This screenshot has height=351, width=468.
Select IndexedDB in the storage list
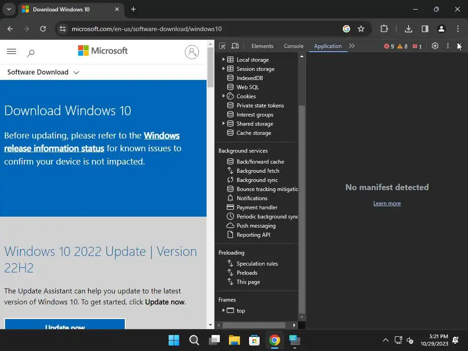(250, 78)
